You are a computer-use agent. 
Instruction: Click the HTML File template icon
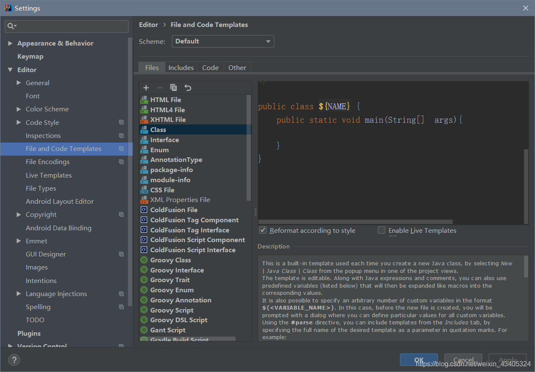pyautogui.click(x=144, y=100)
